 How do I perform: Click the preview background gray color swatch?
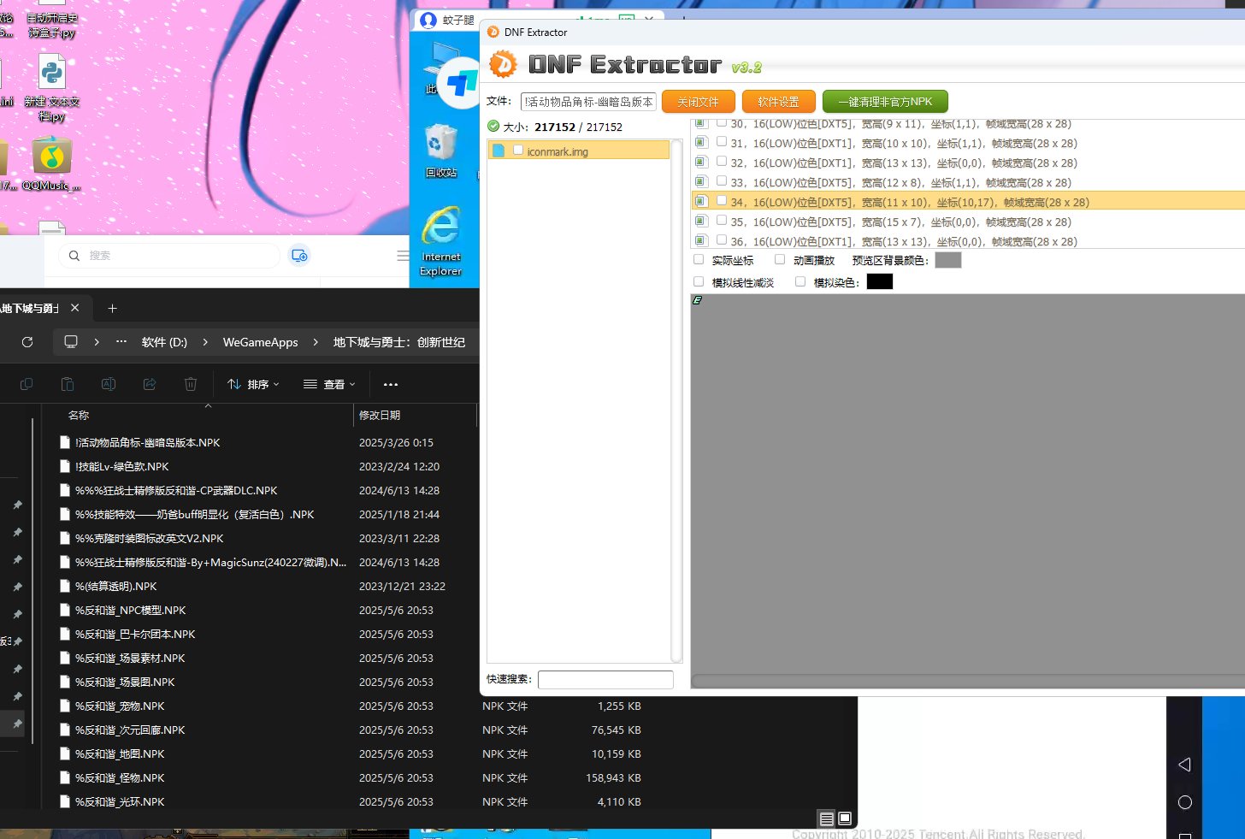(948, 260)
